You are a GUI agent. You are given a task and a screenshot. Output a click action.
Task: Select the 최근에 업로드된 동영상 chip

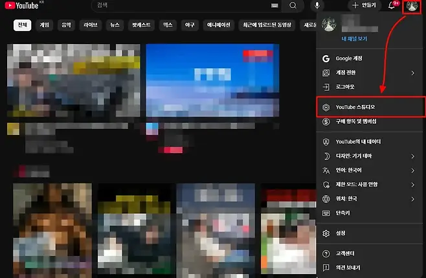(267, 25)
